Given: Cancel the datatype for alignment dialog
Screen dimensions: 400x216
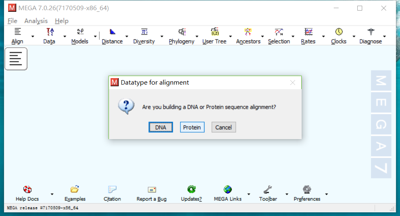Looking at the screenshot, I should pos(224,127).
